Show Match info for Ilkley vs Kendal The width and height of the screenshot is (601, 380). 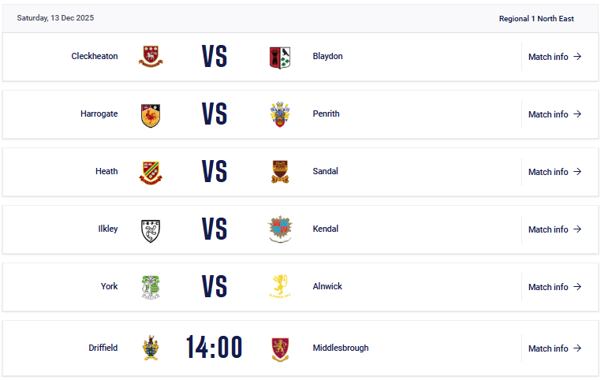554,229
